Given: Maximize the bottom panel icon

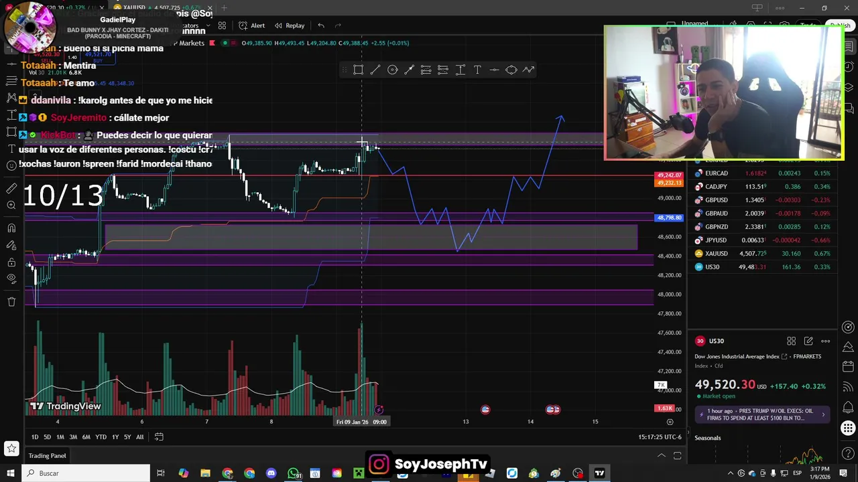Looking at the screenshot, I should (677, 456).
